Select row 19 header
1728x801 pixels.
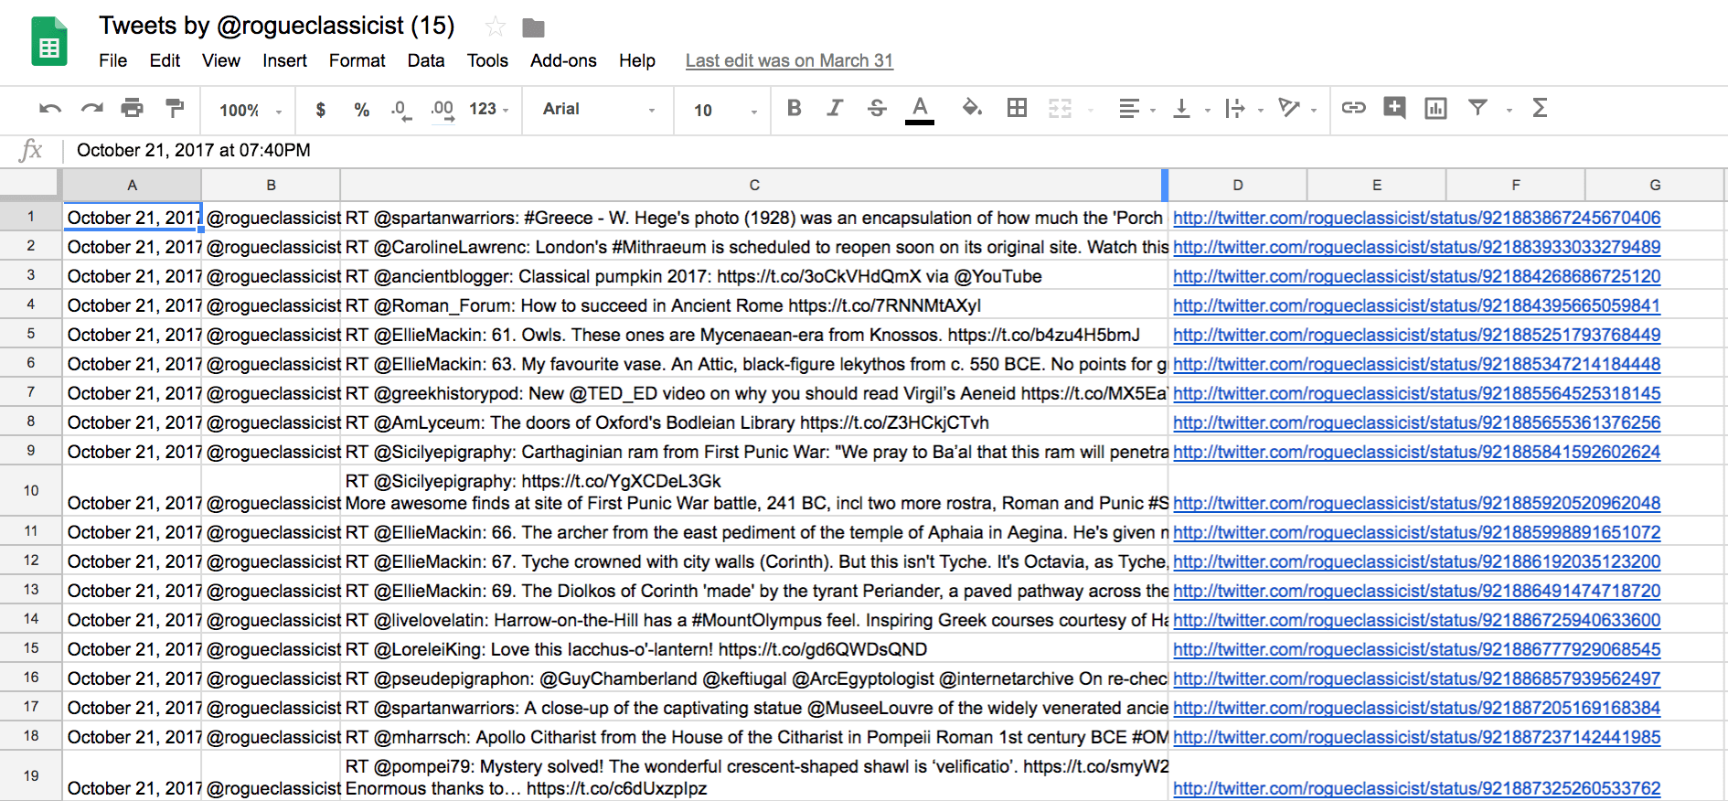click(x=31, y=775)
